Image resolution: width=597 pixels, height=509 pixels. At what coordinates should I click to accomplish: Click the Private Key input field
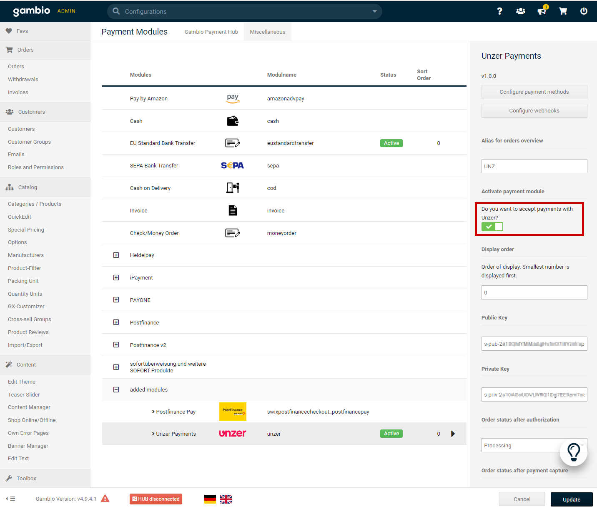tap(534, 394)
